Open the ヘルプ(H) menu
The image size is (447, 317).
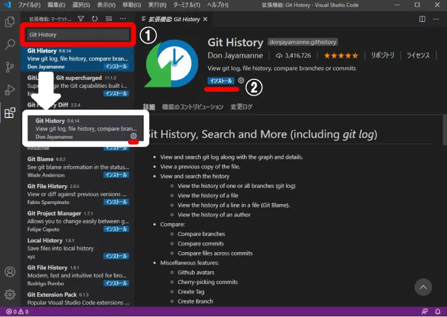coord(218,5)
